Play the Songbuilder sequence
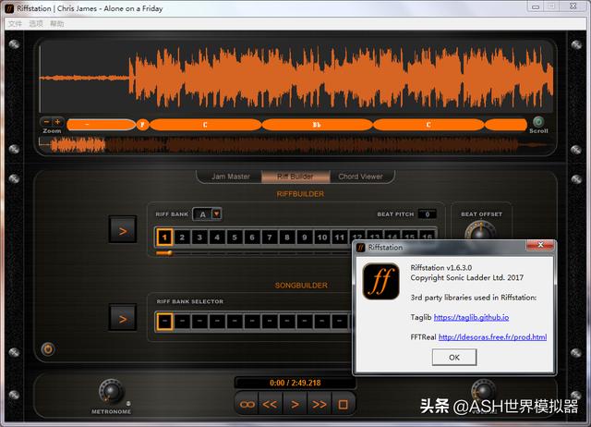This screenshot has height=427, width=591. tap(123, 317)
